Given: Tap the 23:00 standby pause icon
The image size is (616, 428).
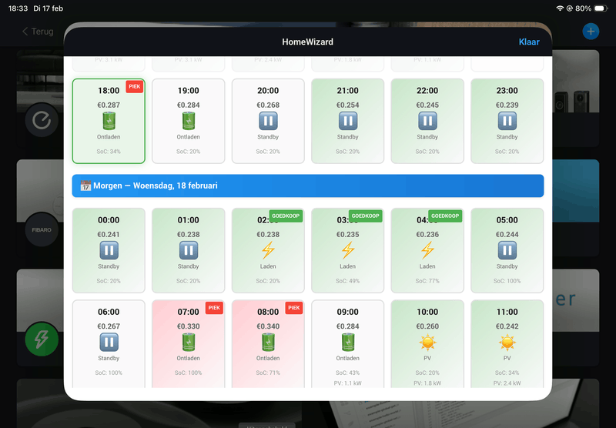Looking at the screenshot, I should (507, 121).
